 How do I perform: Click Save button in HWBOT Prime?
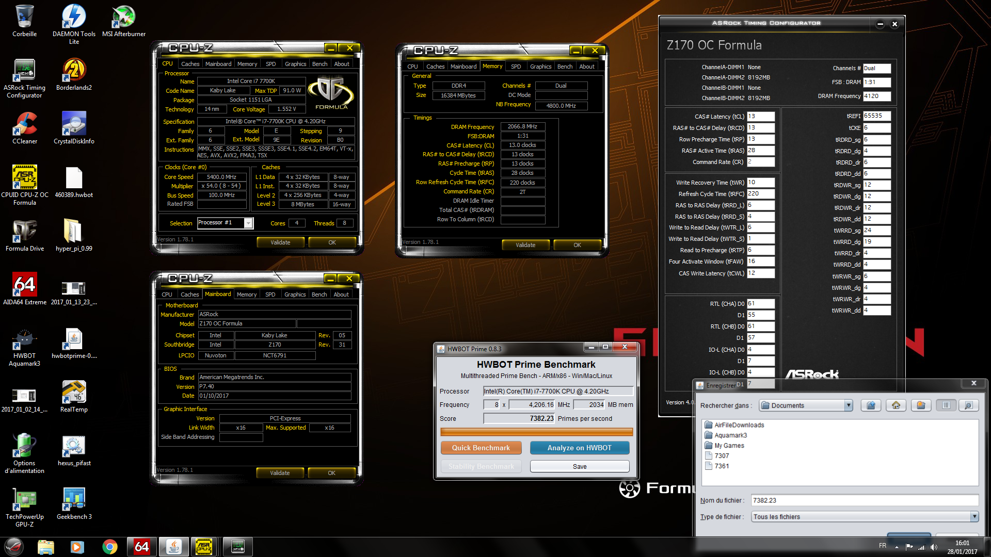tap(579, 466)
